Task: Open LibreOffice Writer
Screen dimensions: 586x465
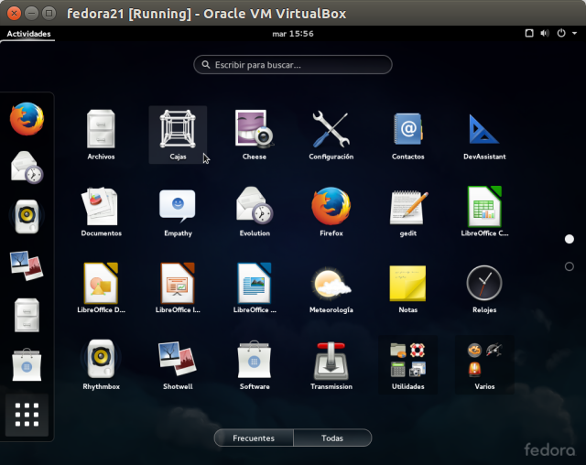Action: (x=255, y=288)
